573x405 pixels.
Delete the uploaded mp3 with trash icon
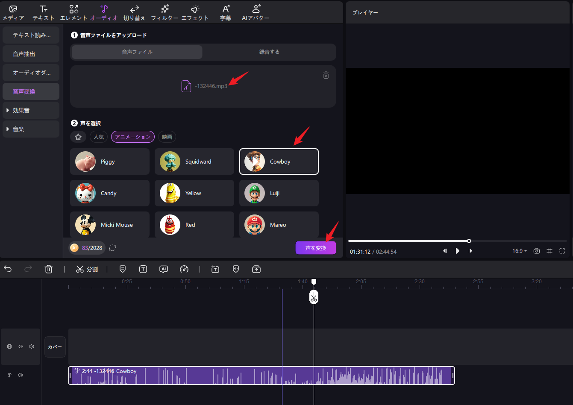point(326,75)
